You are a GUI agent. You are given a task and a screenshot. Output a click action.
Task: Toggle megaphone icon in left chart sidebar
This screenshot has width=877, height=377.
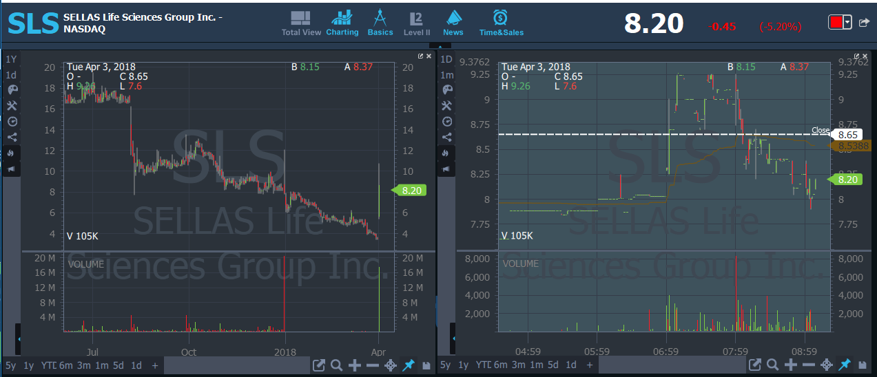click(12, 169)
